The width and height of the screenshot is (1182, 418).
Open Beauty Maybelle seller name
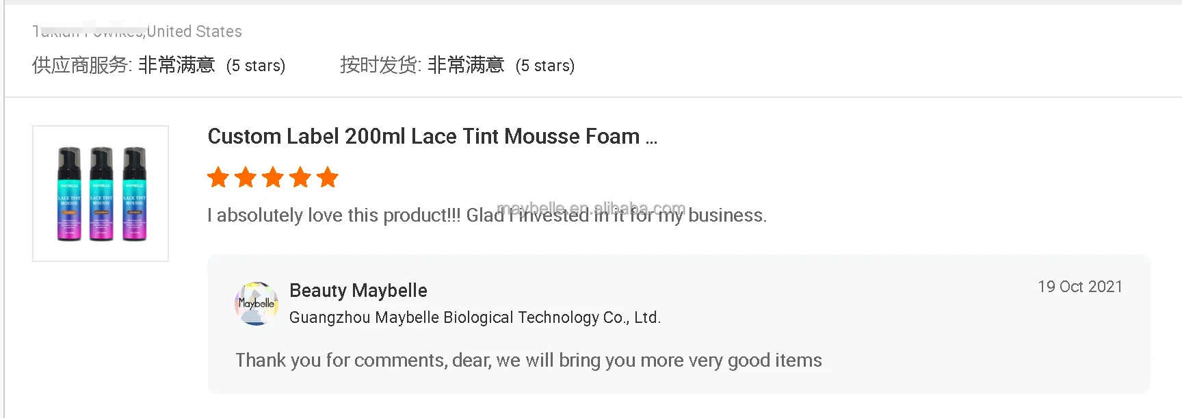click(358, 291)
